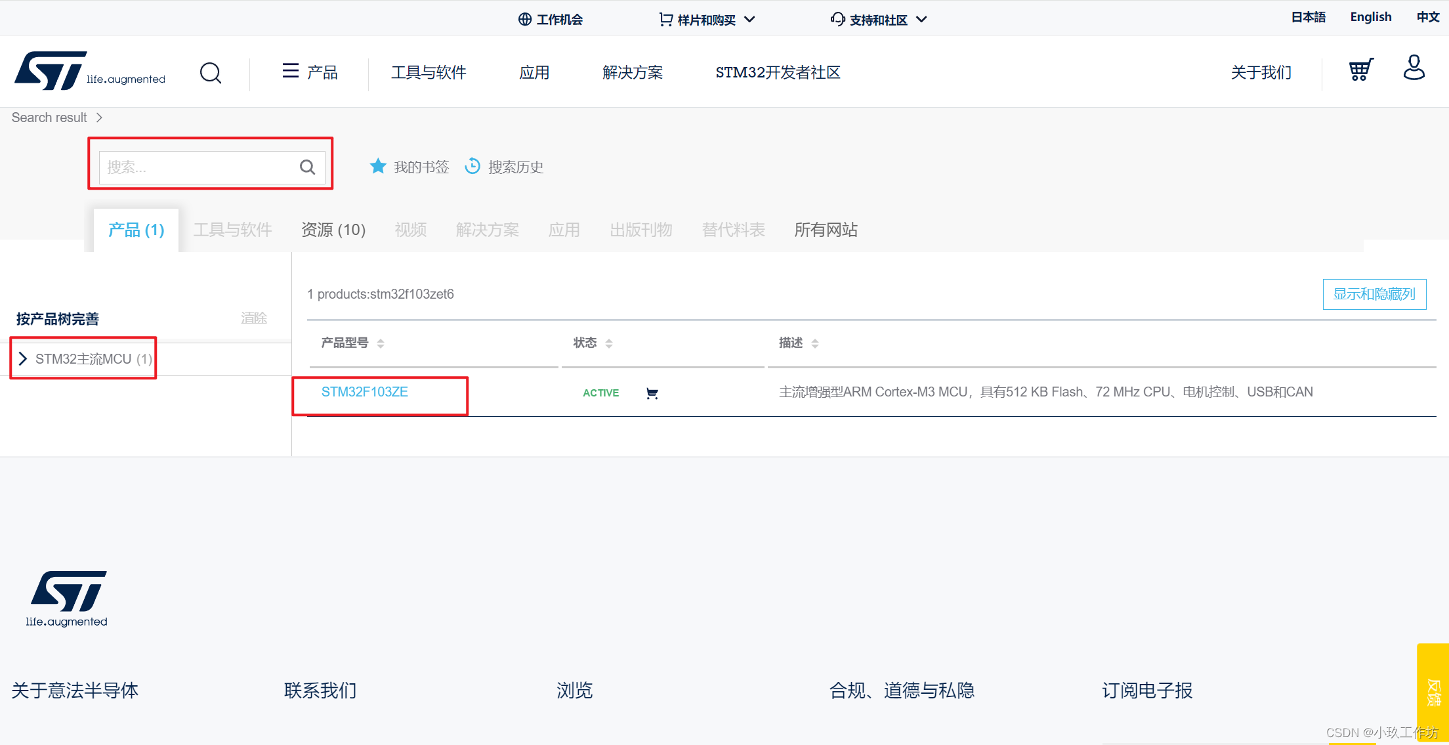Select the 所有网站 tab

(826, 230)
